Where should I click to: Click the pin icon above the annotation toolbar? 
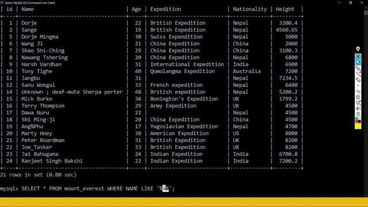[358, 49]
